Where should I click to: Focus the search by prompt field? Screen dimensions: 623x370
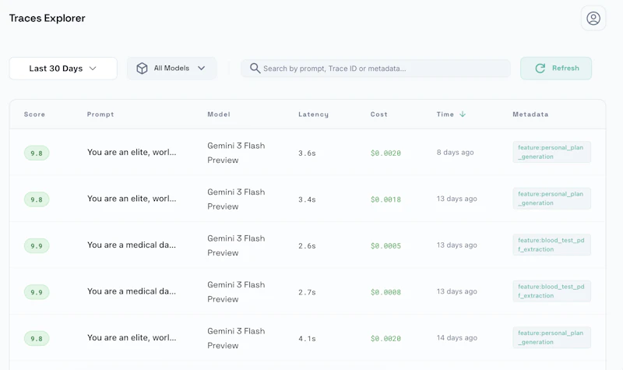375,69
